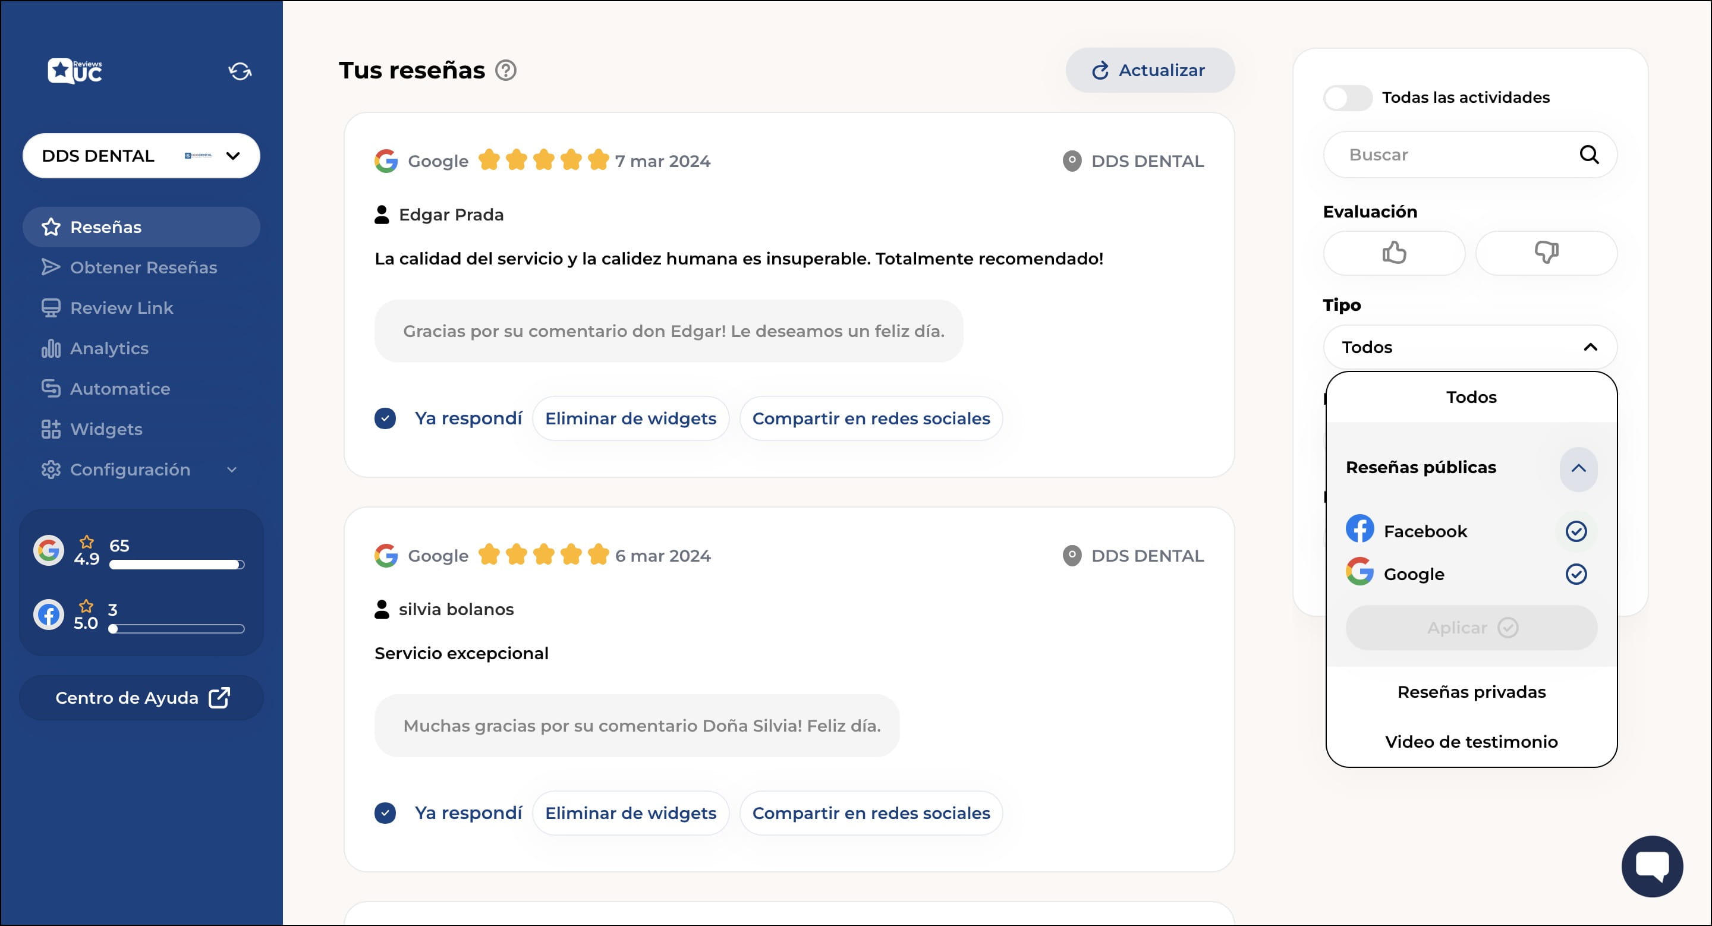Expand Configuración submenu chevron
This screenshot has width=1712, height=926.
(x=232, y=470)
